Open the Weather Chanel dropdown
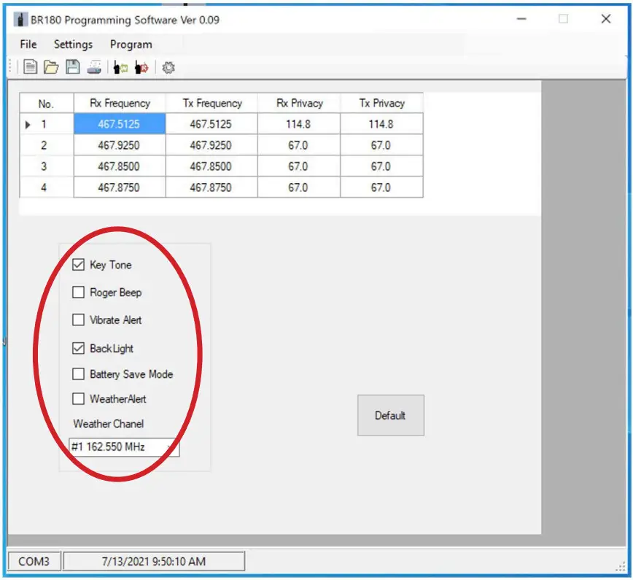Image resolution: width=633 pixels, height=580 pixels. [124, 447]
